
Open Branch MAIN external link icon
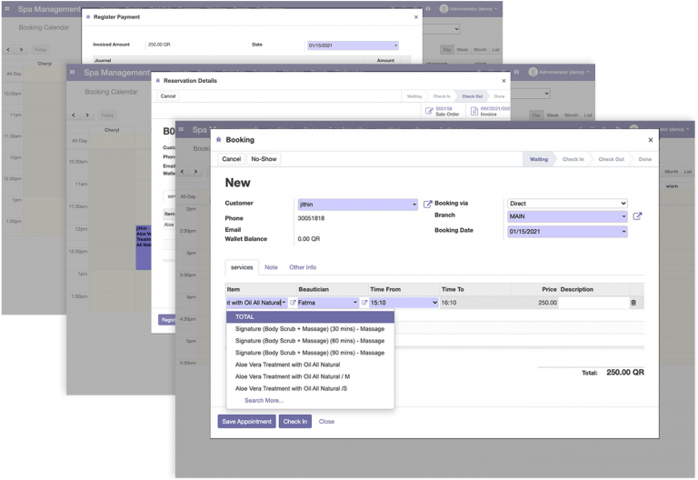pos(637,216)
